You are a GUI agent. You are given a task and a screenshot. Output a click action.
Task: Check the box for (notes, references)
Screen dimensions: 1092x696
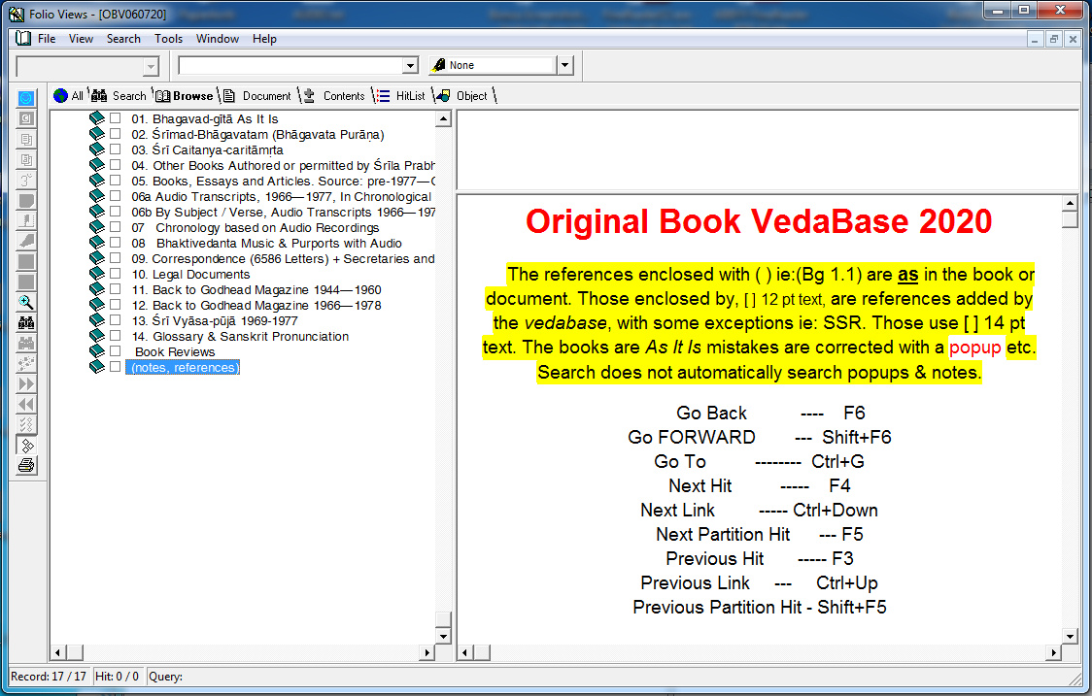click(116, 366)
